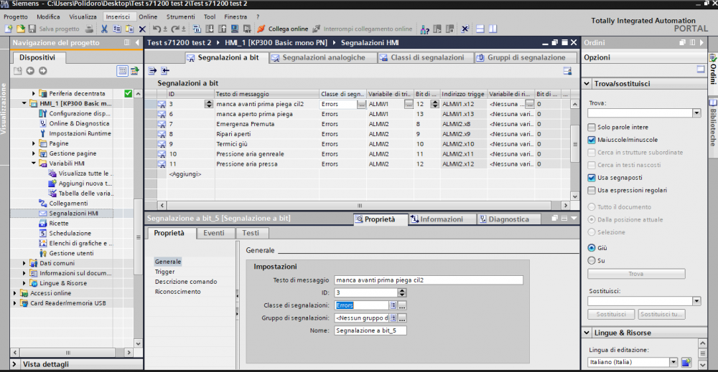
Task: Click the split editor vertically icon
Action: pos(493,29)
